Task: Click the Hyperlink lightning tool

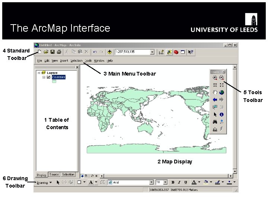Action: pos(221,129)
